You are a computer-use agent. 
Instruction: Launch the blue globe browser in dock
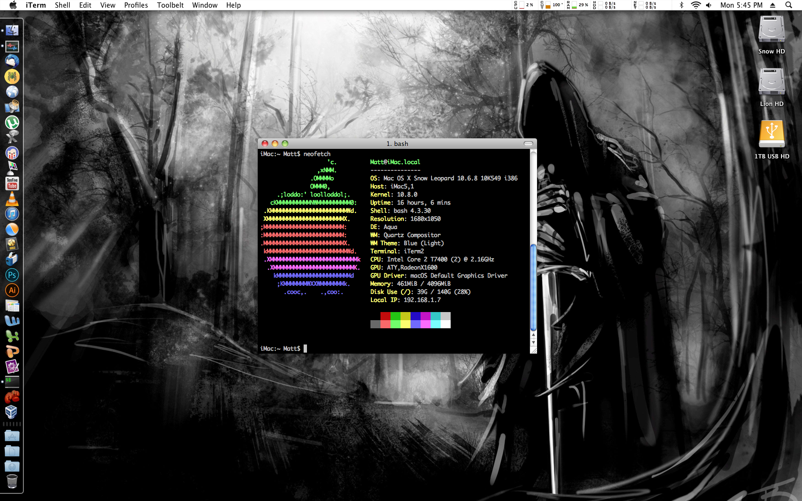click(x=12, y=92)
